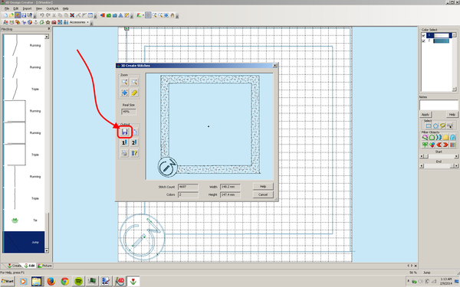Click the red X delete toolbar icon
The image size is (460, 287).
pyautogui.click(x=72, y=15)
